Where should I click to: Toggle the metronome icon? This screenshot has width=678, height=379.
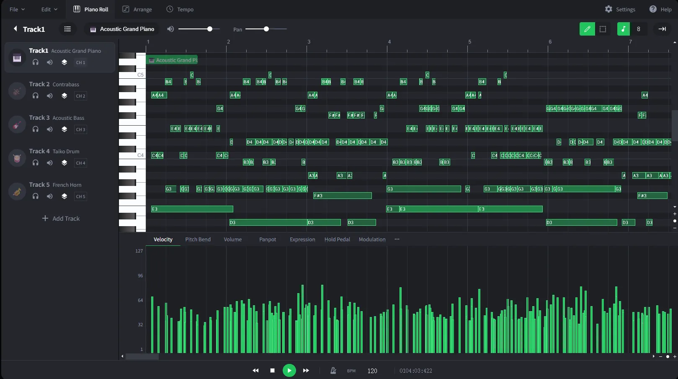point(333,371)
